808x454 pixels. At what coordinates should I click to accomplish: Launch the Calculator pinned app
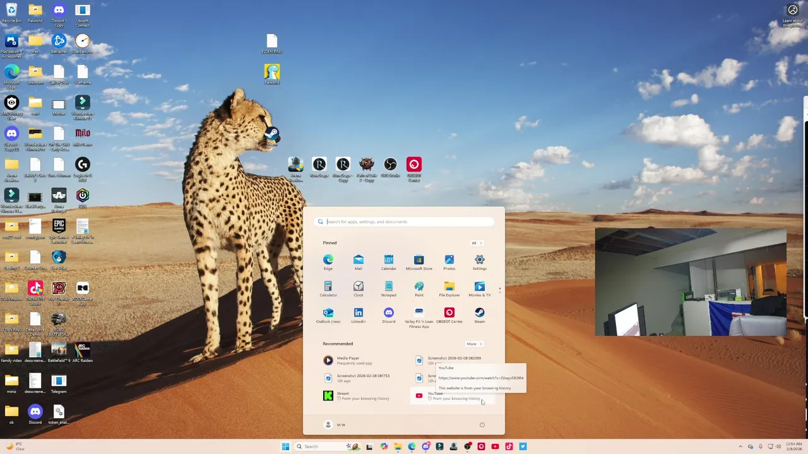(x=328, y=289)
